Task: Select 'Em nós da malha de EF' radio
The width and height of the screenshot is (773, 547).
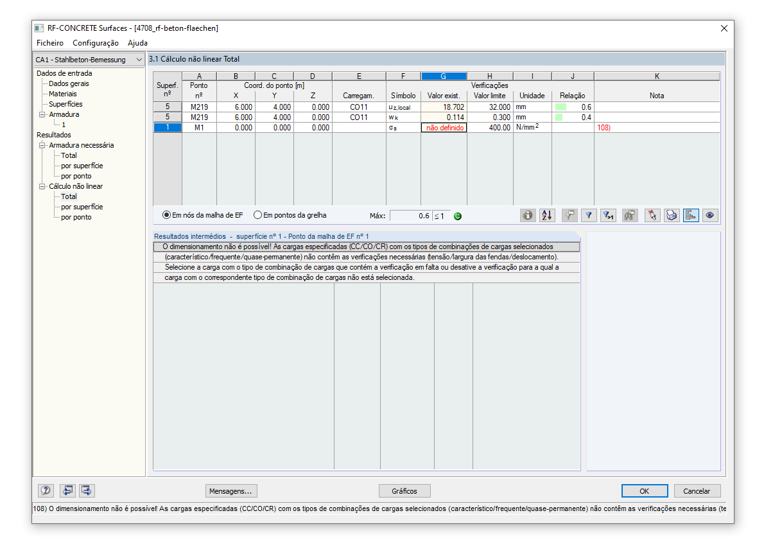Action: [203, 216]
